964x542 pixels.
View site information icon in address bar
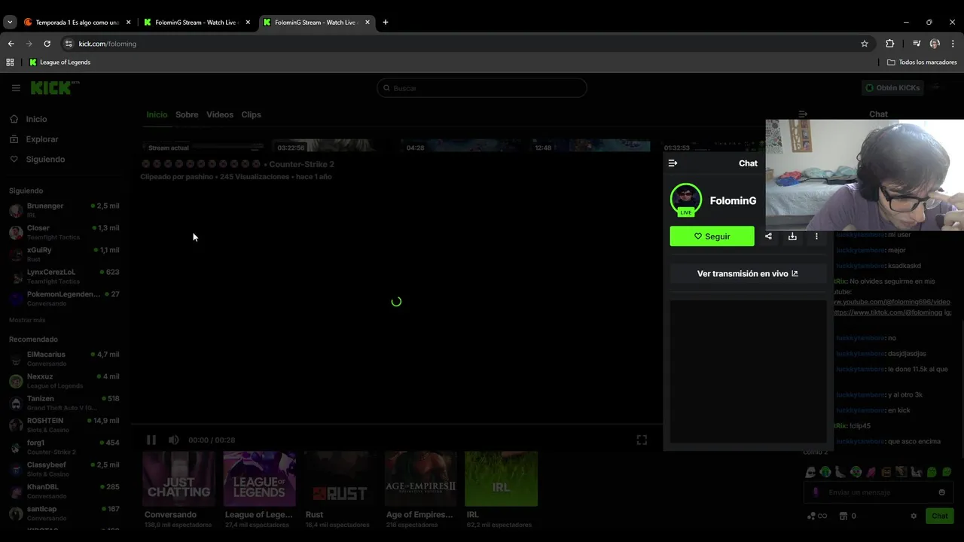click(x=69, y=44)
